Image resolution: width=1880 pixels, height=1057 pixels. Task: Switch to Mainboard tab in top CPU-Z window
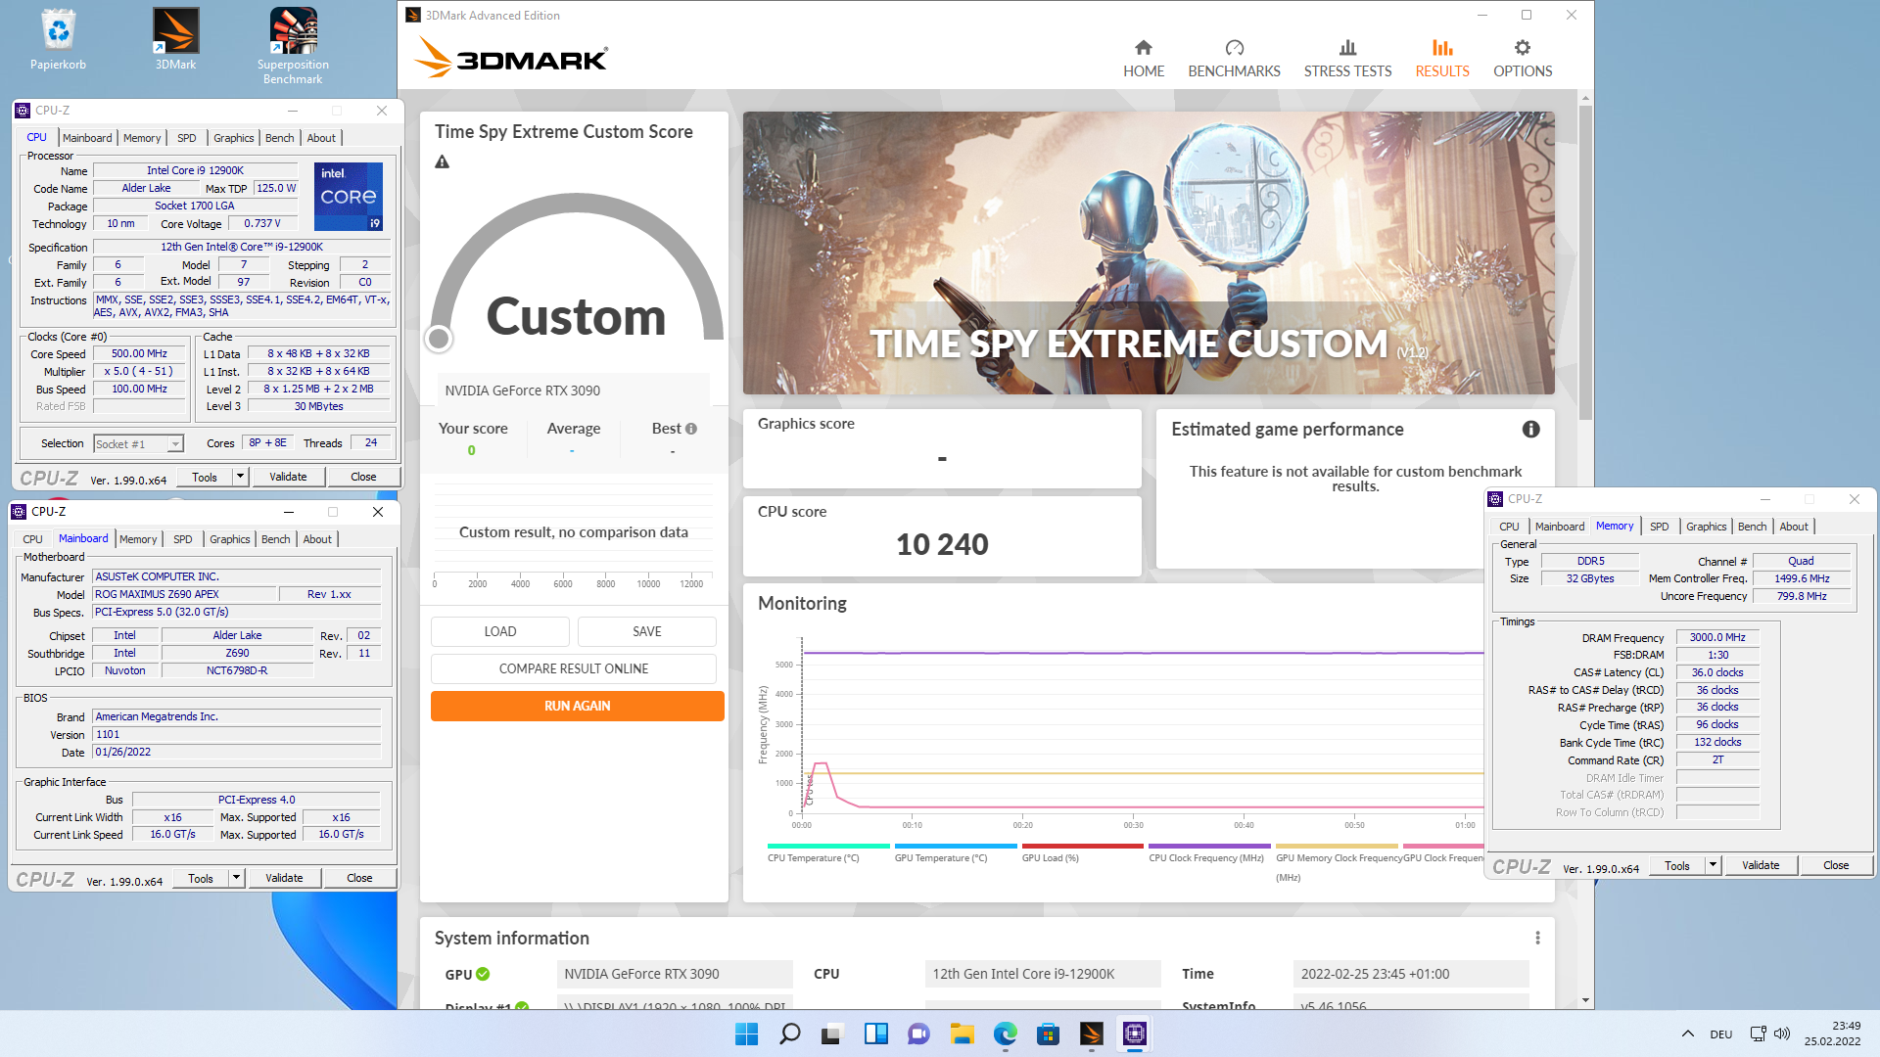click(87, 138)
